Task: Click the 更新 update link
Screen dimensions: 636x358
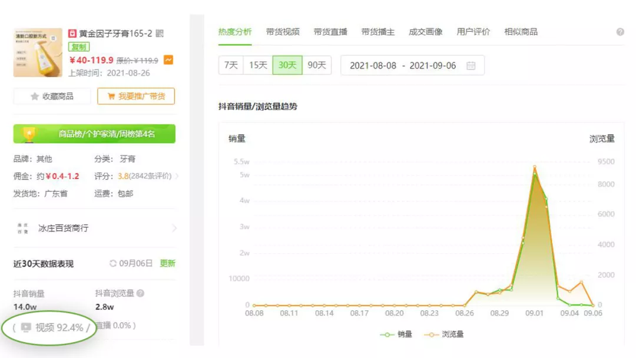Action: 167,263
